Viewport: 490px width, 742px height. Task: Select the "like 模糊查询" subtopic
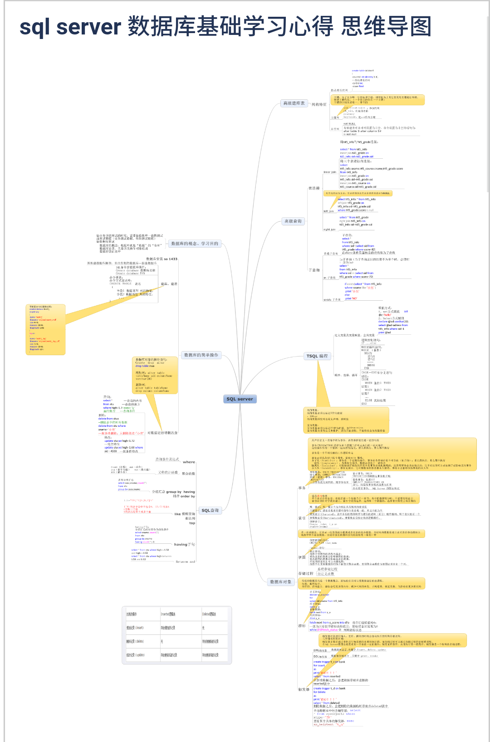point(185,514)
